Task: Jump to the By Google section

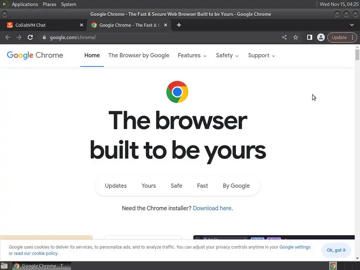Action: [236, 186]
